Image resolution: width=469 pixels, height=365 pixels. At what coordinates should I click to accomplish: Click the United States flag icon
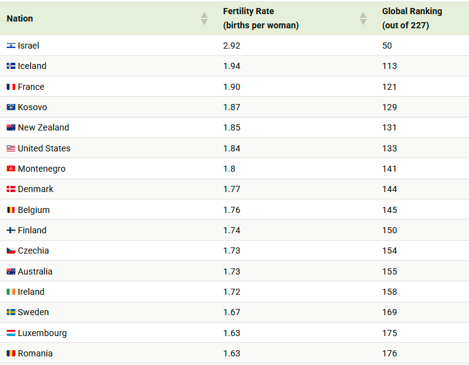coord(11,148)
